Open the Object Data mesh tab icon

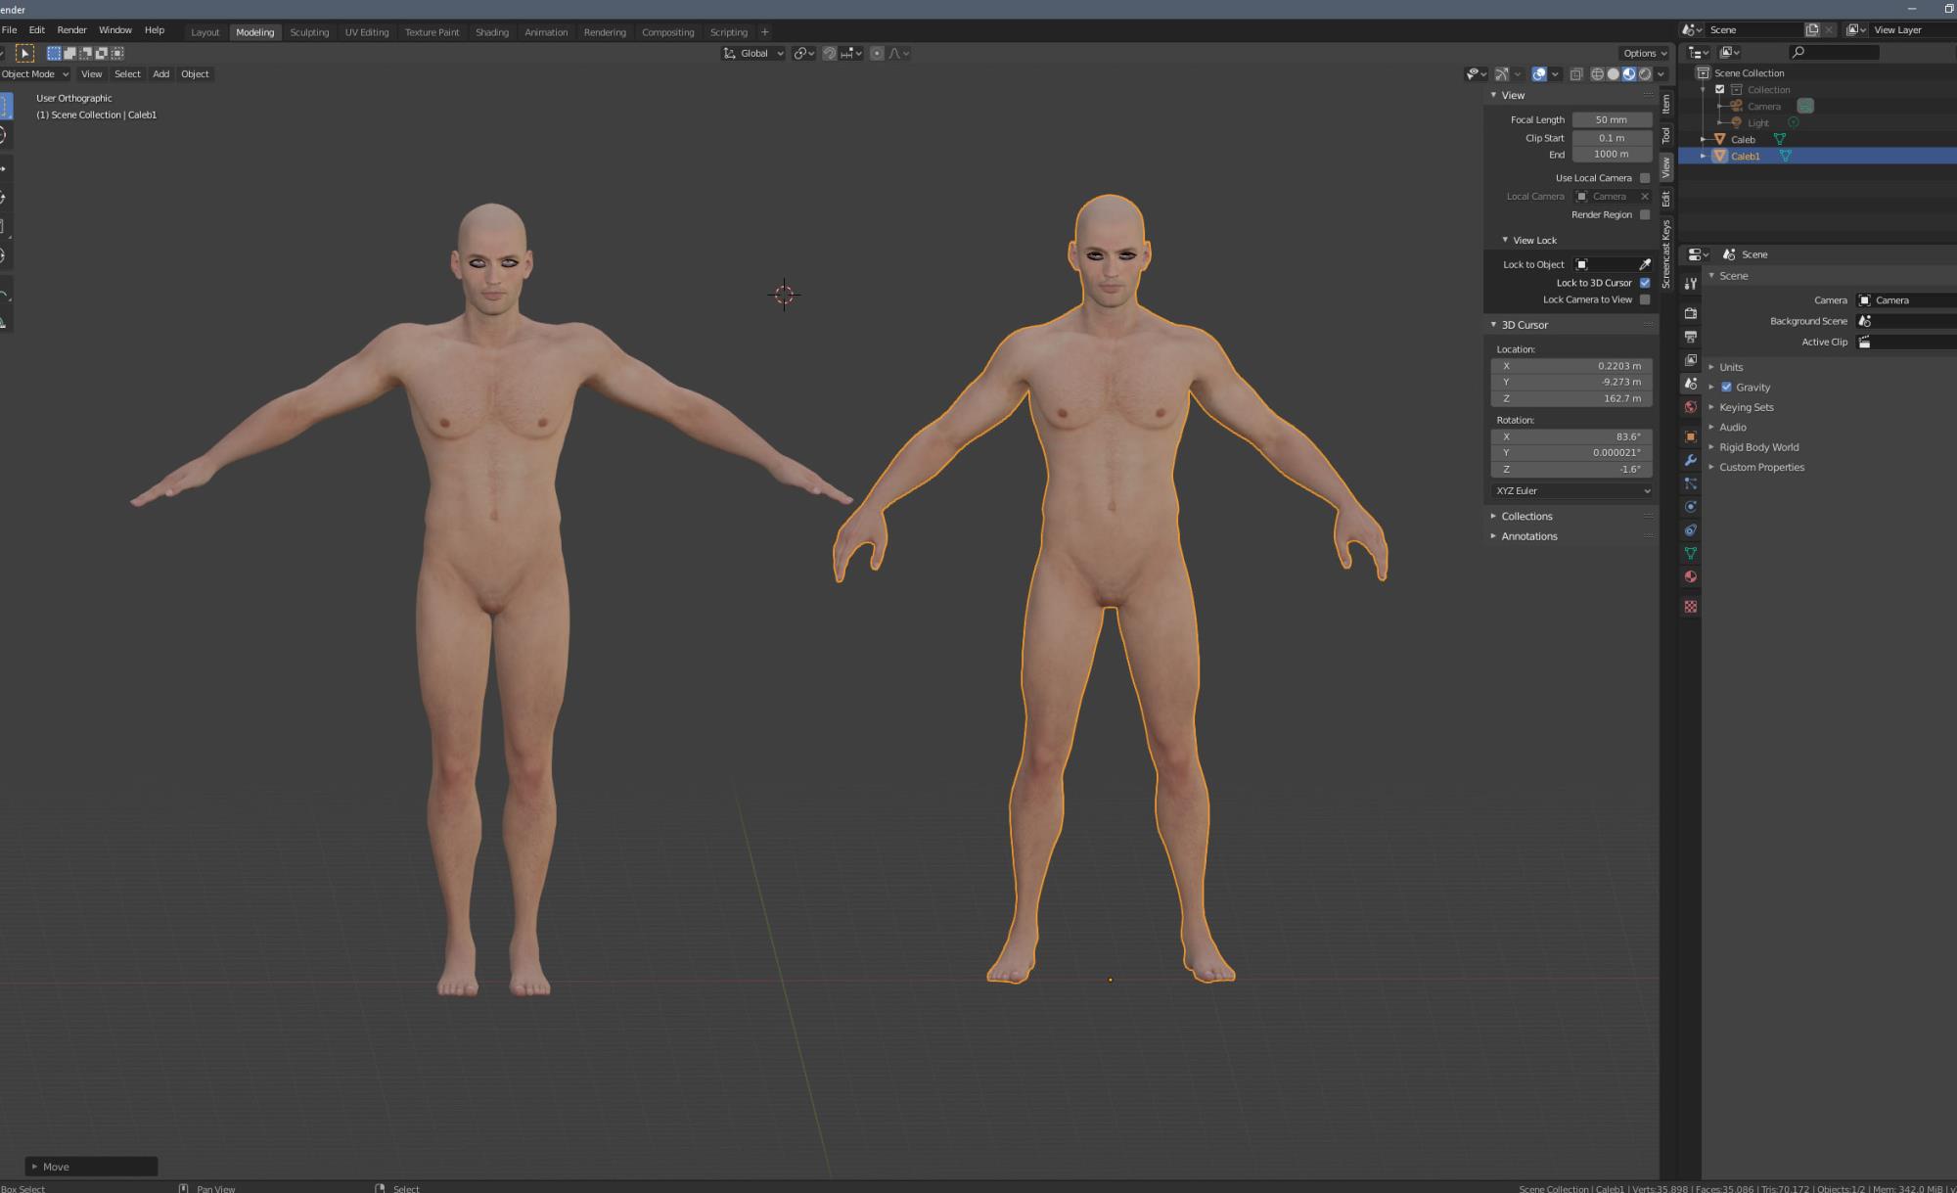(1690, 554)
